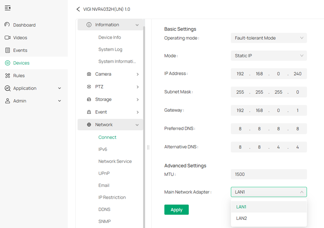Click the back arrow next to VIGI NVR4032H
This screenshot has height=228, width=324.
tap(78, 9)
